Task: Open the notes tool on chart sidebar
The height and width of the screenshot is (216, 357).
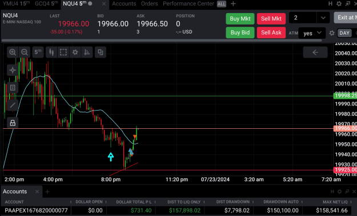Action: click(x=13, y=87)
